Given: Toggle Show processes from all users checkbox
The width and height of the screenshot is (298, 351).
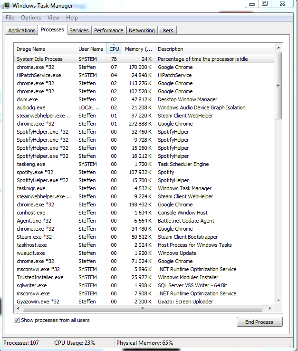Looking at the screenshot, I should click(x=17, y=320).
